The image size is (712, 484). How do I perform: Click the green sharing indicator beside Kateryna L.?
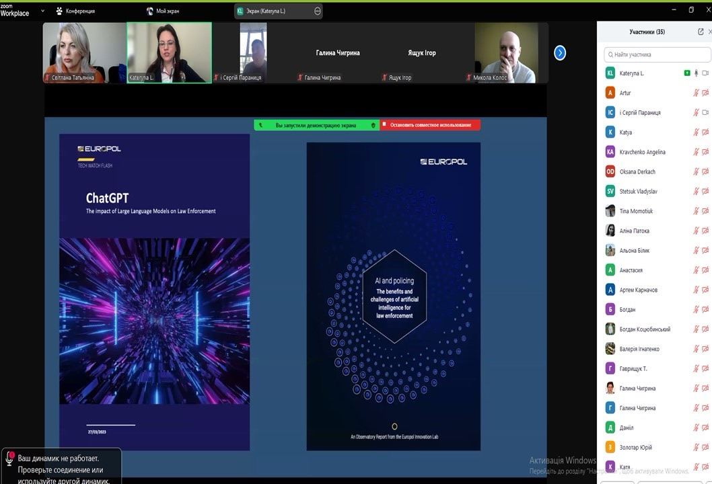[687, 73]
